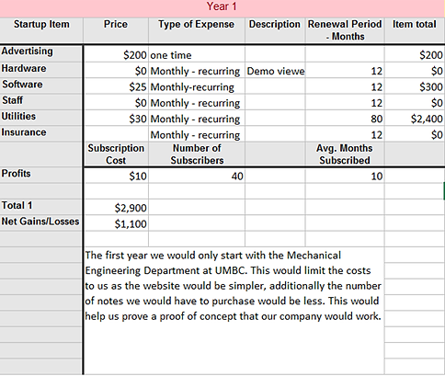The image size is (445, 376).
Task: Select the 'Profits' row label
Action: [41, 175]
